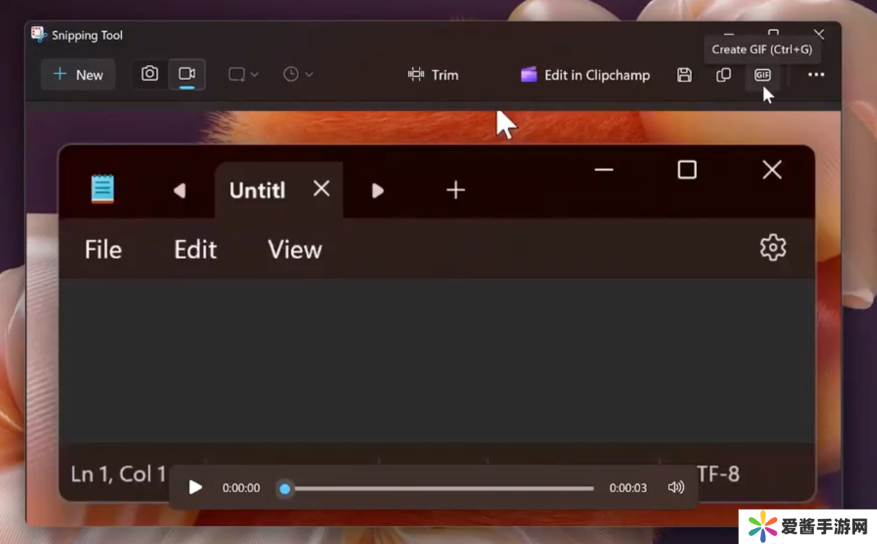Click the Create GIF icon
The image size is (877, 544).
(x=762, y=75)
